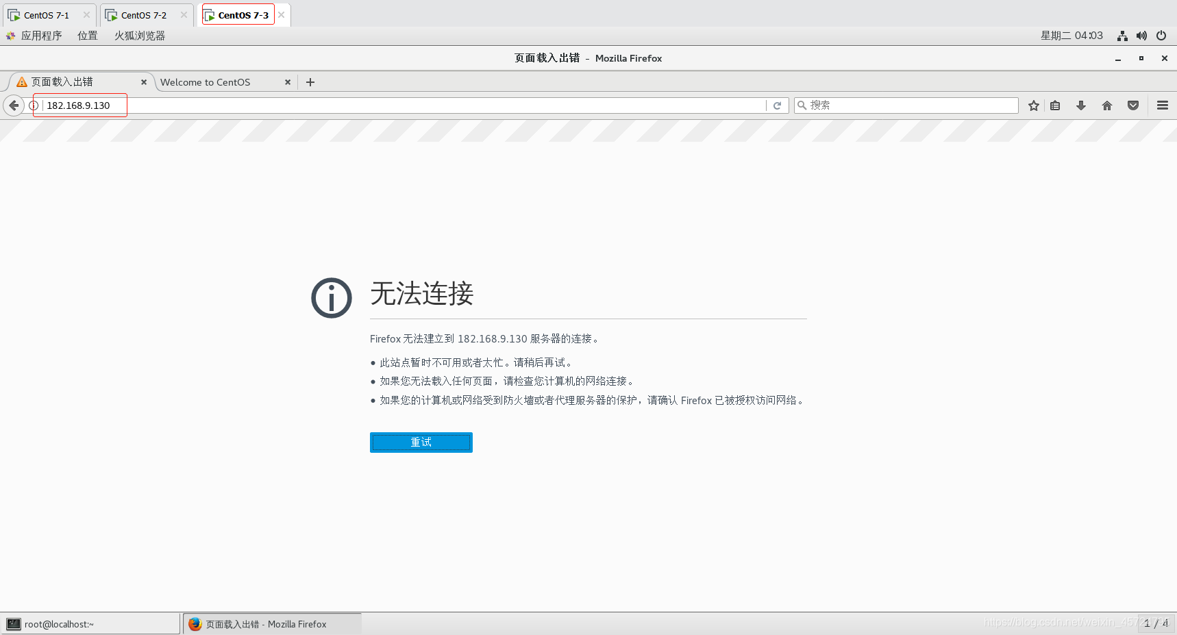
Task: Open the Firefox hamburger menu
Action: (1162, 105)
